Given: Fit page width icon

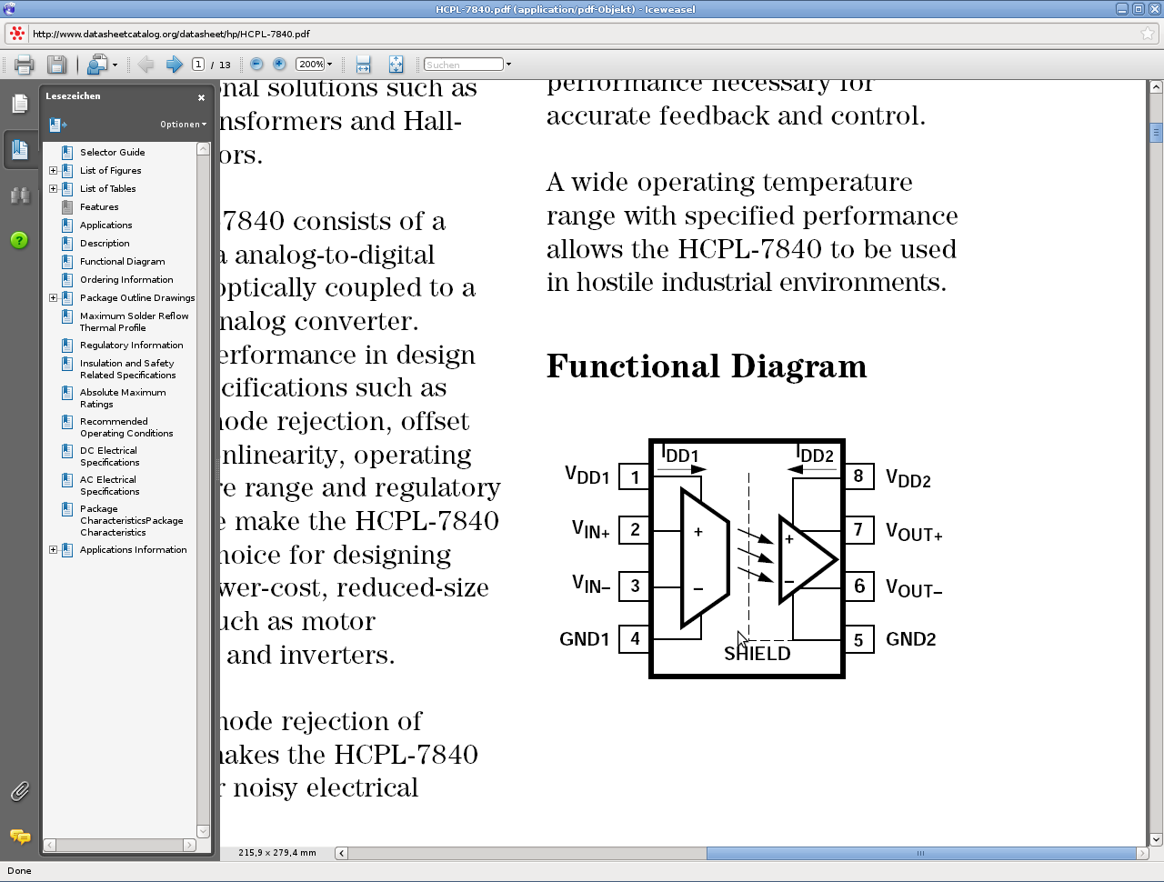Looking at the screenshot, I should coord(363,65).
